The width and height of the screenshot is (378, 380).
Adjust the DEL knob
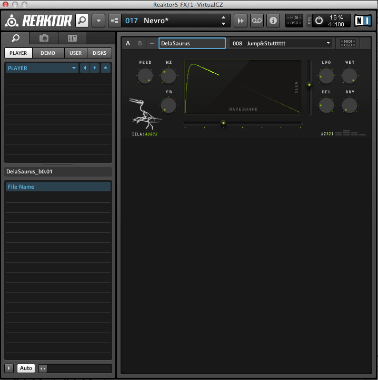pos(326,105)
